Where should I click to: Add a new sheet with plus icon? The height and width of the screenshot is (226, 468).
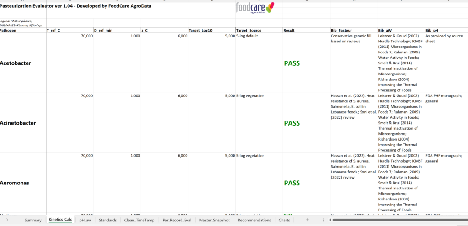(x=308, y=220)
